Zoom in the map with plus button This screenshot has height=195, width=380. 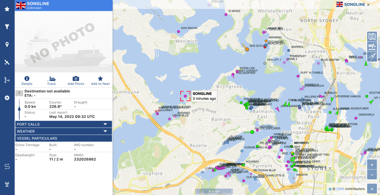372,165
